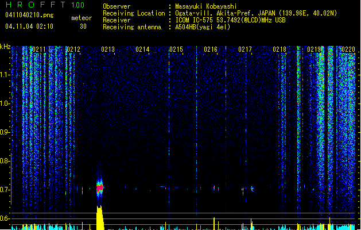Click the tall yellow intensity peak below 0213

pyautogui.click(x=100, y=218)
